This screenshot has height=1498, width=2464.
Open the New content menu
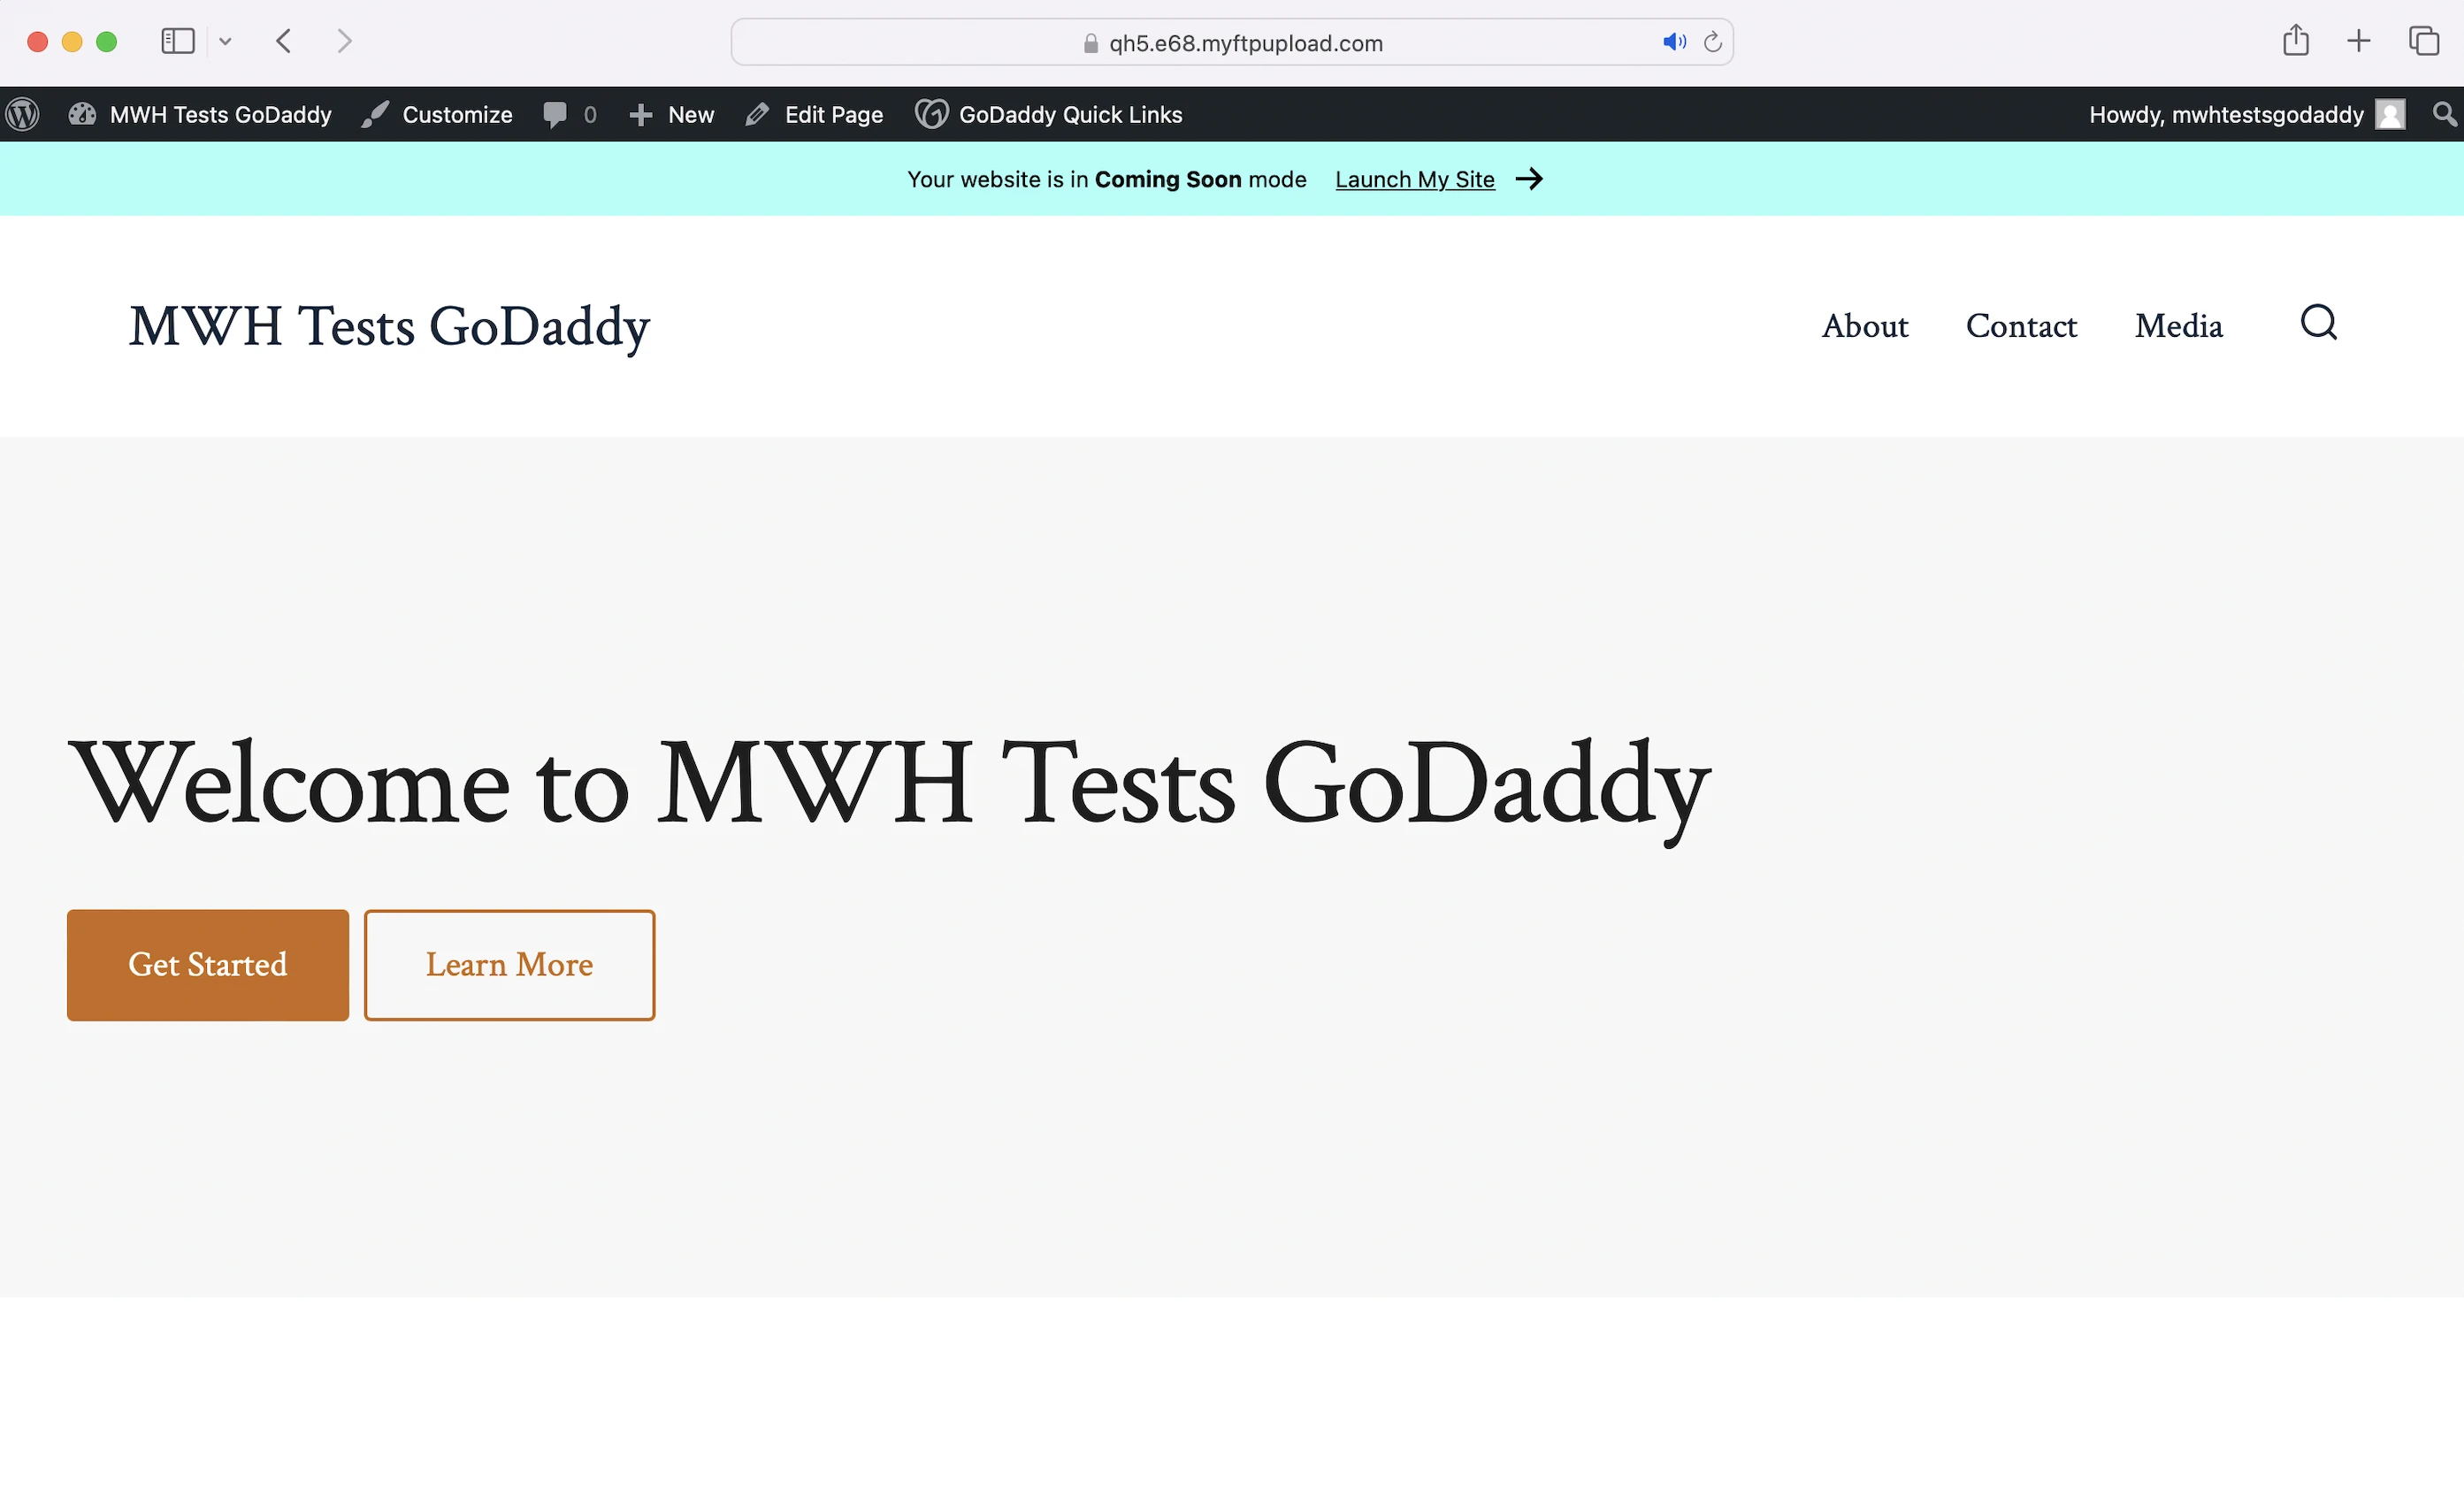[x=672, y=114]
